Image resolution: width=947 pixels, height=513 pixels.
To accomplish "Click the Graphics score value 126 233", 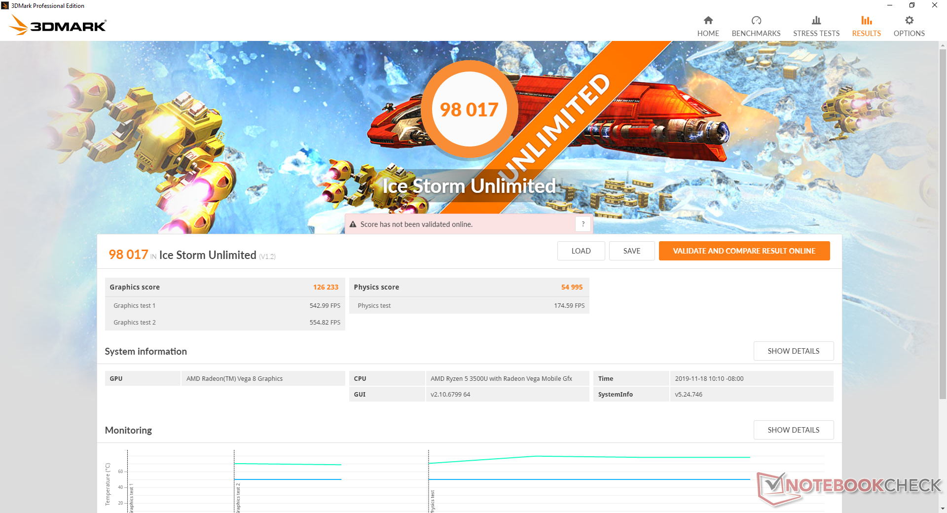I will [x=326, y=287].
